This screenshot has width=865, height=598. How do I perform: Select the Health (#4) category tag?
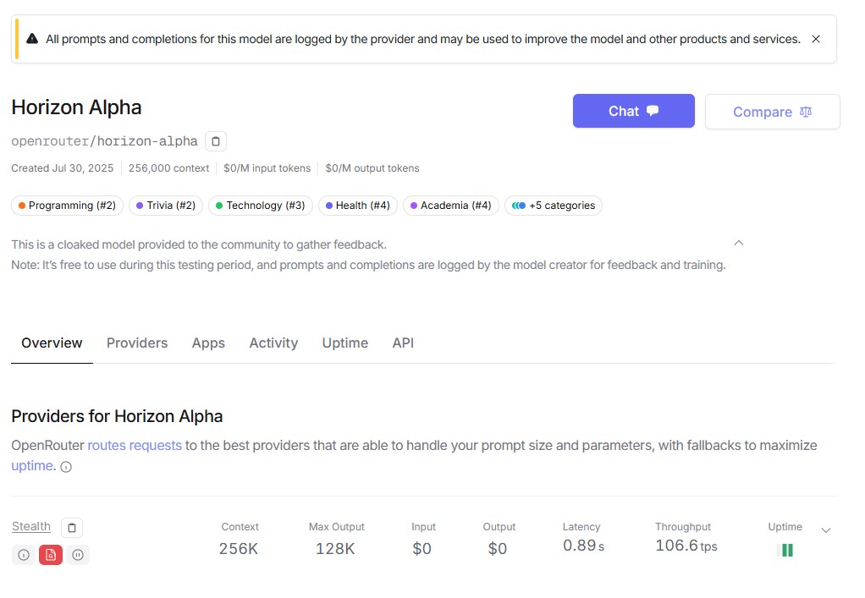[357, 206]
